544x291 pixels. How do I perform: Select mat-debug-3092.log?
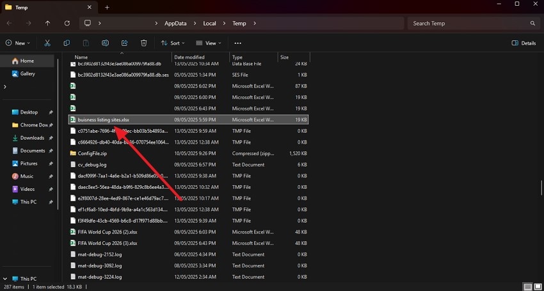point(188,265)
